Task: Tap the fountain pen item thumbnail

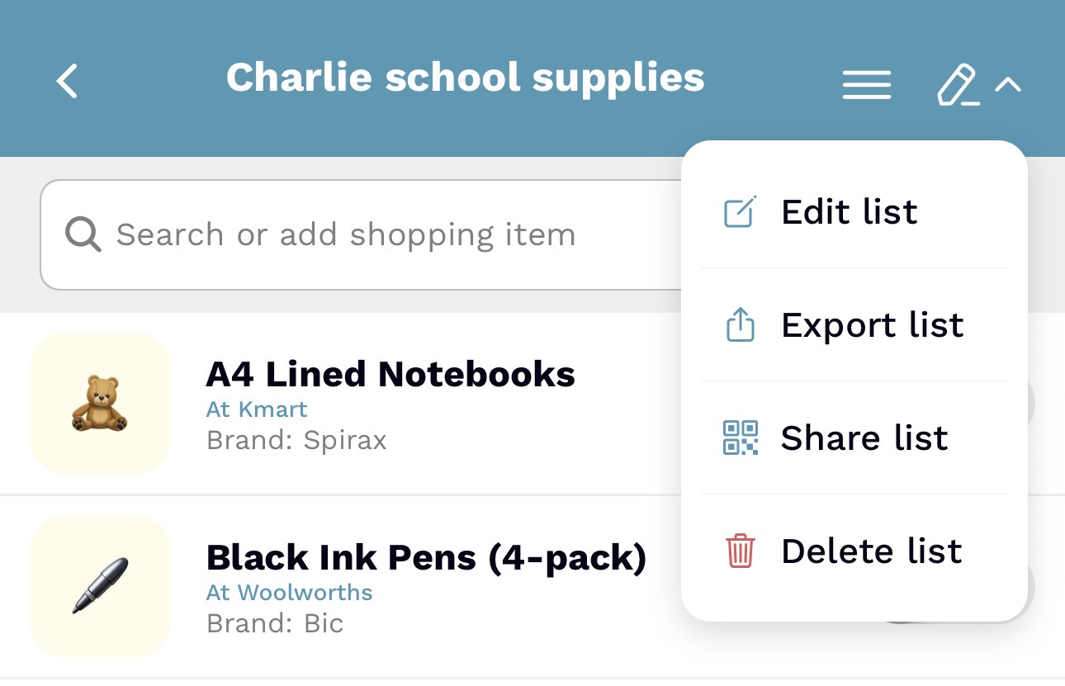Action: pos(100,586)
